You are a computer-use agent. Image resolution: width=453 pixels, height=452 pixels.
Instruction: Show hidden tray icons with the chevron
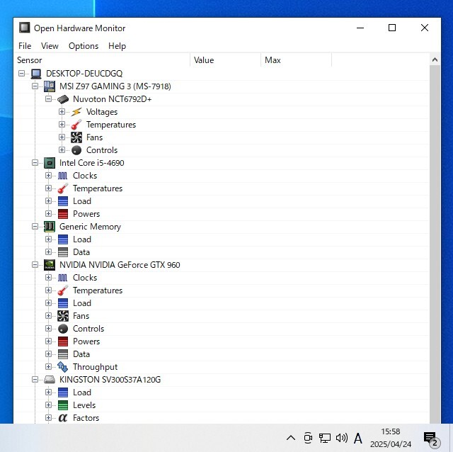[x=291, y=438]
